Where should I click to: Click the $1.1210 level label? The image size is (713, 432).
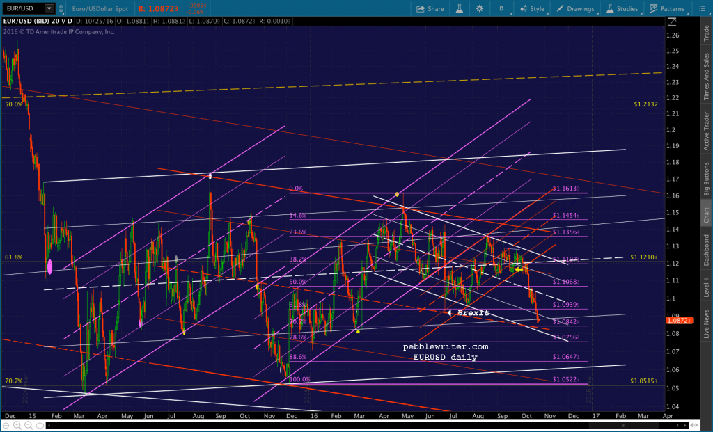(643, 257)
